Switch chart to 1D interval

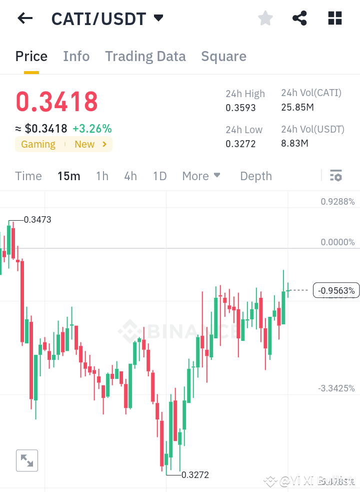coord(159,176)
